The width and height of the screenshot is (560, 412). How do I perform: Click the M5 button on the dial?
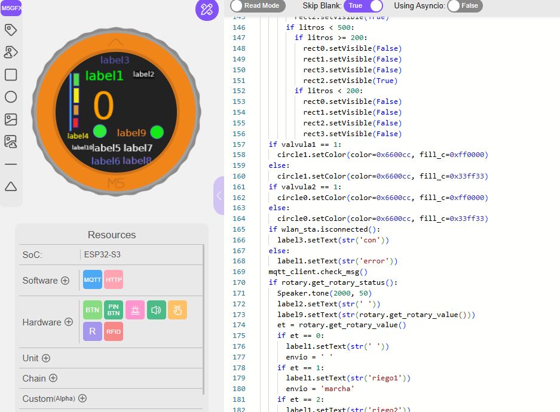pos(116,183)
